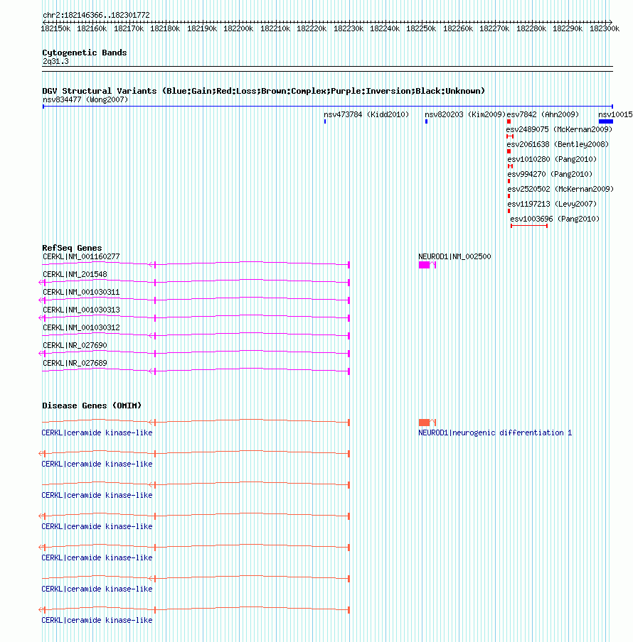This screenshot has width=633, height=642.
Task: Open the esv2061638 (Bentley2008) variant label
Action: pyautogui.click(x=558, y=145)
